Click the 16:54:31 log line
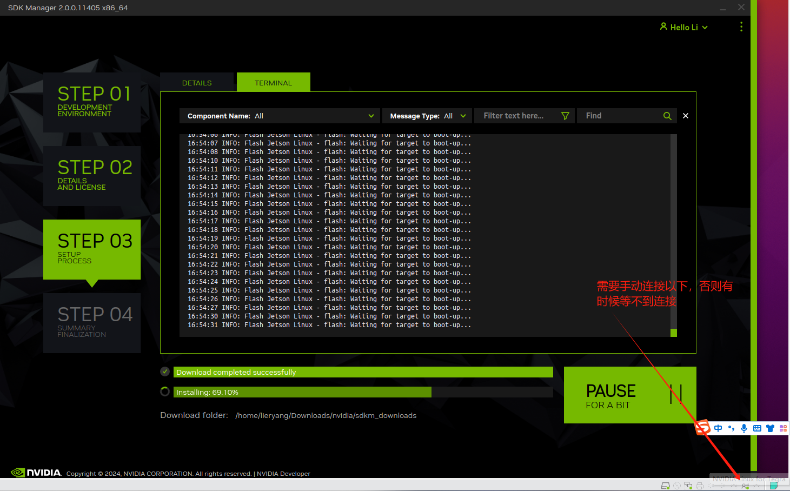This screenshot has width=790, height=491. point(329,325)
